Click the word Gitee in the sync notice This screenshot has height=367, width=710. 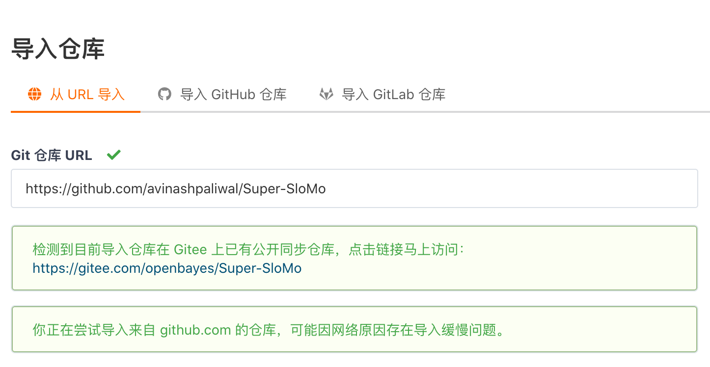(x=190, y=250)
